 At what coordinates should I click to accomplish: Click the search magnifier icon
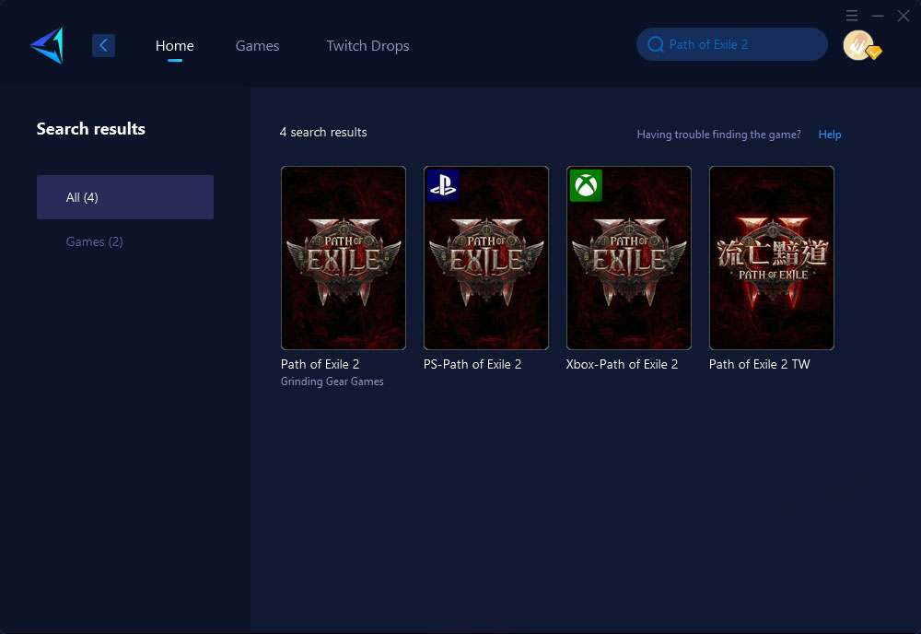tap(655, 44)
